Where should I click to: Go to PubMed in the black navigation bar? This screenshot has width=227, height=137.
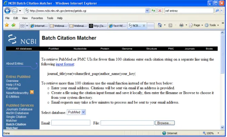(x=53, y=49)
